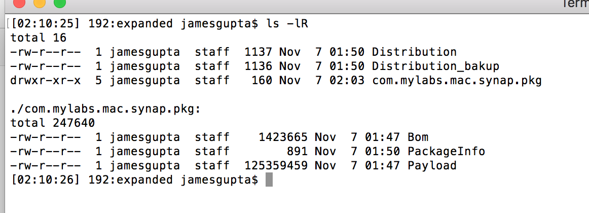Screen dimensions: 589x213
Task: Click the red close window button
Action: [x=19, y=3]
